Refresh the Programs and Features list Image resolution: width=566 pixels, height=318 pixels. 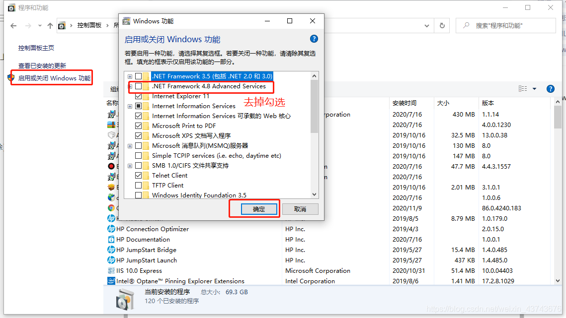point(442,26)
